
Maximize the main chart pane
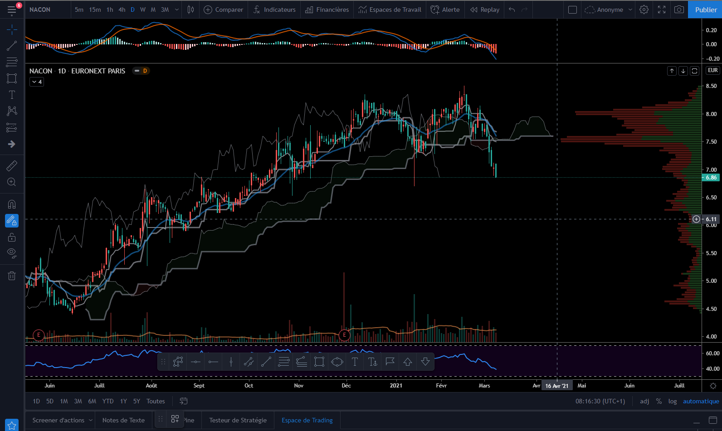click(694, 71)
